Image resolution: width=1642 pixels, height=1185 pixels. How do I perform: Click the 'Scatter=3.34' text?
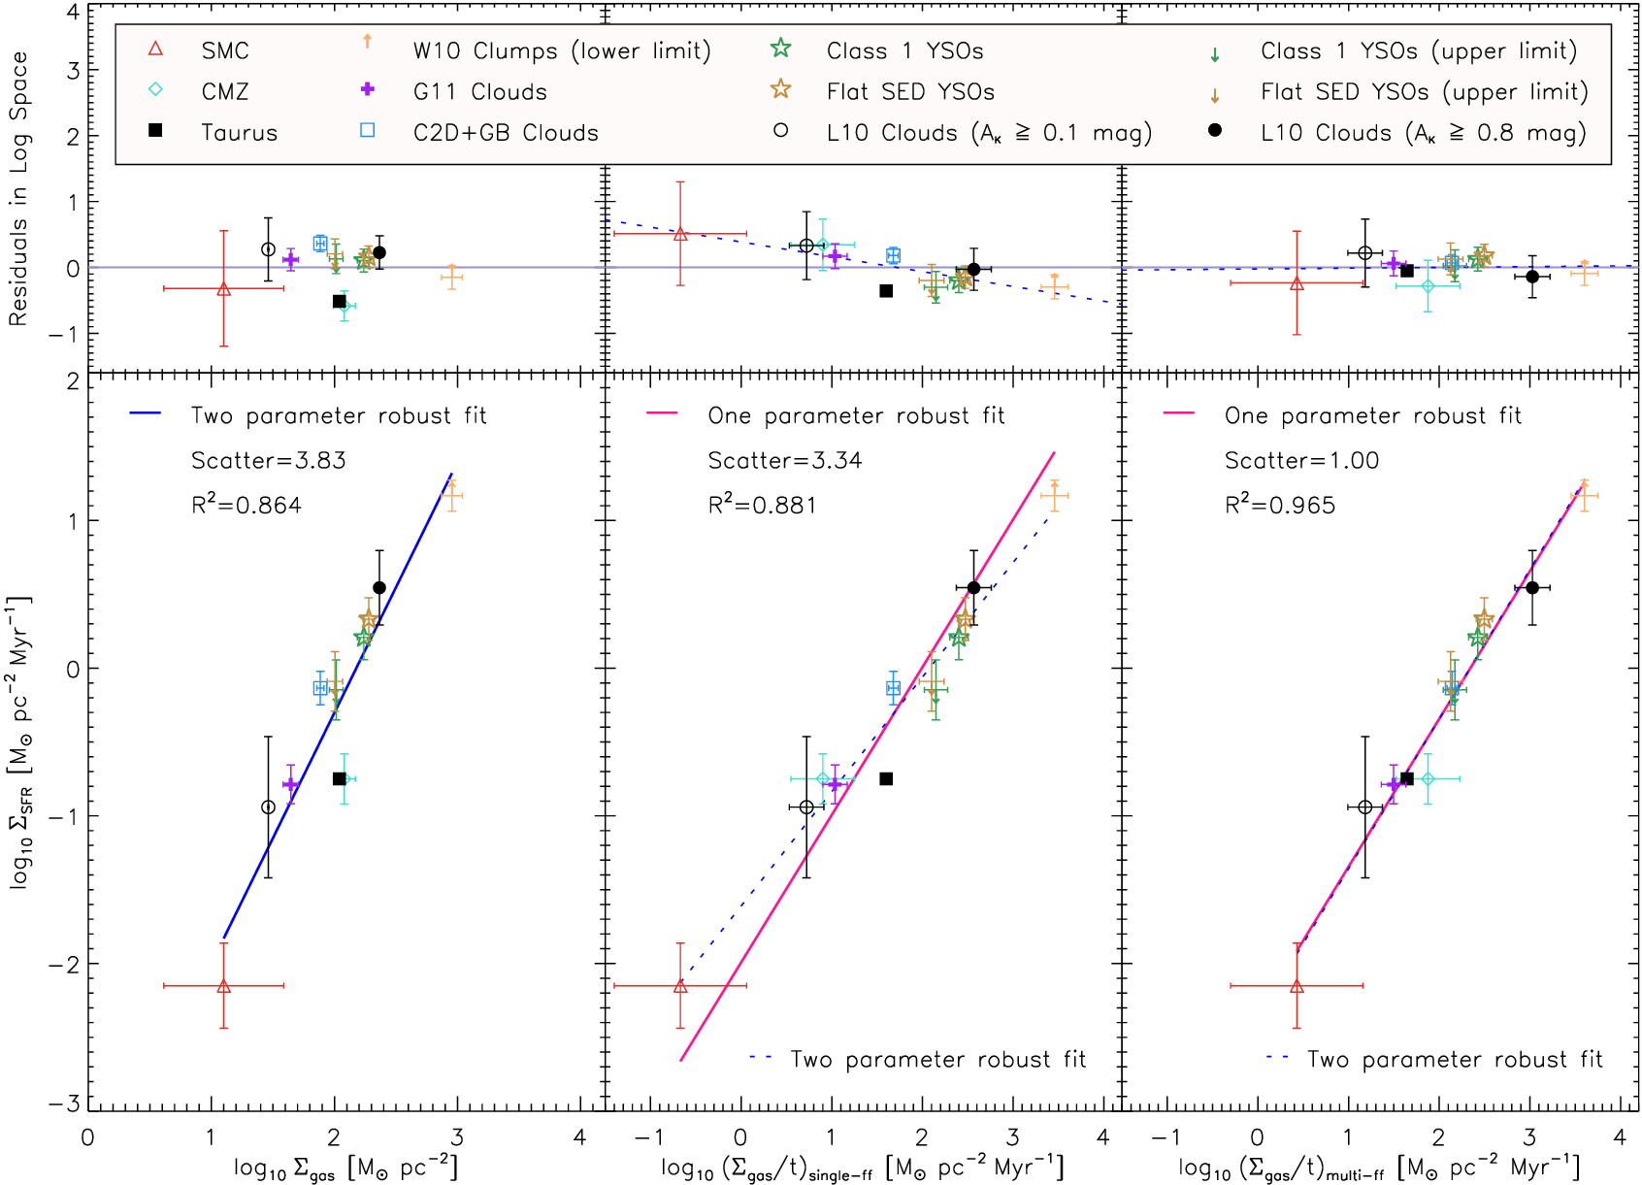click(785, 460)
